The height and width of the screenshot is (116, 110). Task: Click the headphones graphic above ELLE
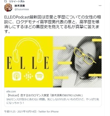(x=28, y=50)
